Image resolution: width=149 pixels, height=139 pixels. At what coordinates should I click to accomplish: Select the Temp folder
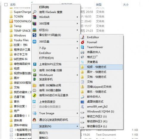point(18,26)
